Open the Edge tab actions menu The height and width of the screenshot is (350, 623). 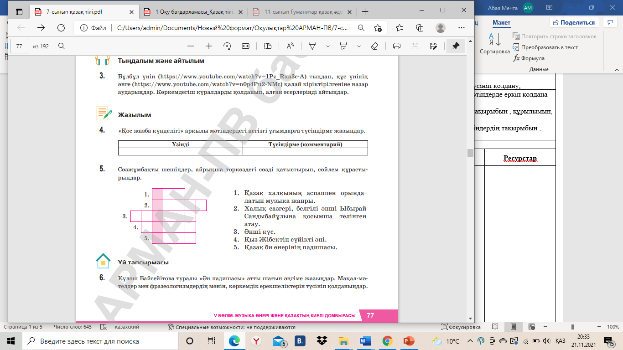(x=19, y=11)
